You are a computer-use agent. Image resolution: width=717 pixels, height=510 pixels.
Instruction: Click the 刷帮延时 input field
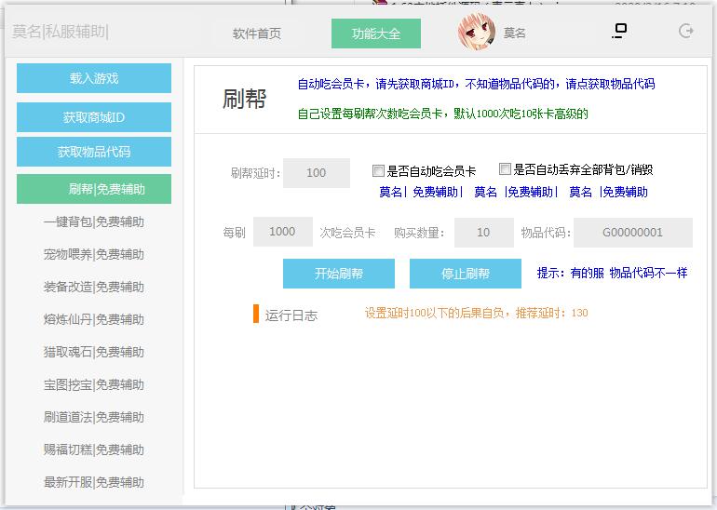[317, 173]
